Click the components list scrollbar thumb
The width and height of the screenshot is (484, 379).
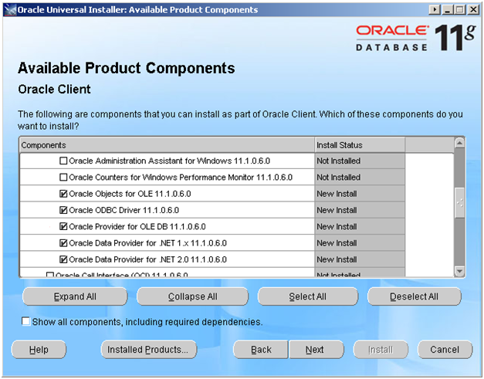pos(459,203)
